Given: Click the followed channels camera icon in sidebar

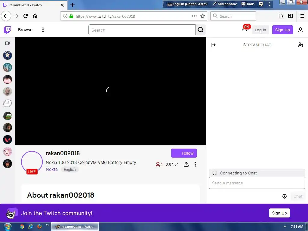Looking at the screenshot, I should pos(8,43).
